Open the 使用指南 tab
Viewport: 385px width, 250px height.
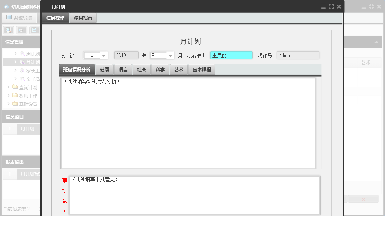click(x=83, y=18)
